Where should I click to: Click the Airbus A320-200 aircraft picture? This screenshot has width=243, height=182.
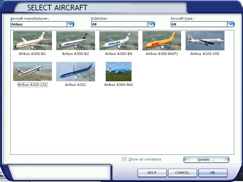[x=205, y=41]
